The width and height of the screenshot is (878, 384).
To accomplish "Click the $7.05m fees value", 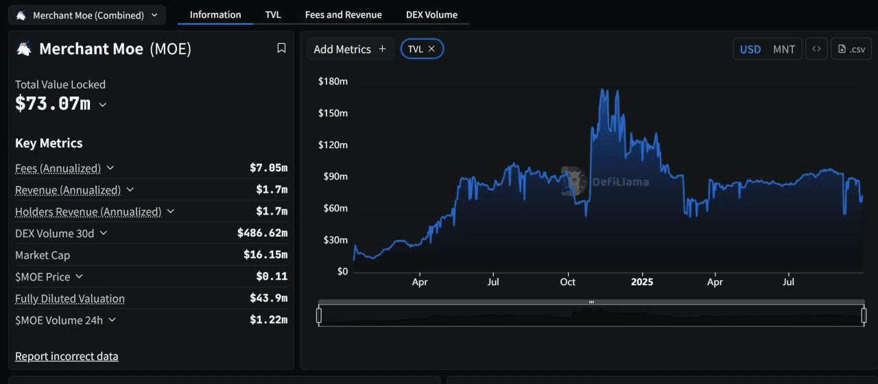I will [268, 168].
